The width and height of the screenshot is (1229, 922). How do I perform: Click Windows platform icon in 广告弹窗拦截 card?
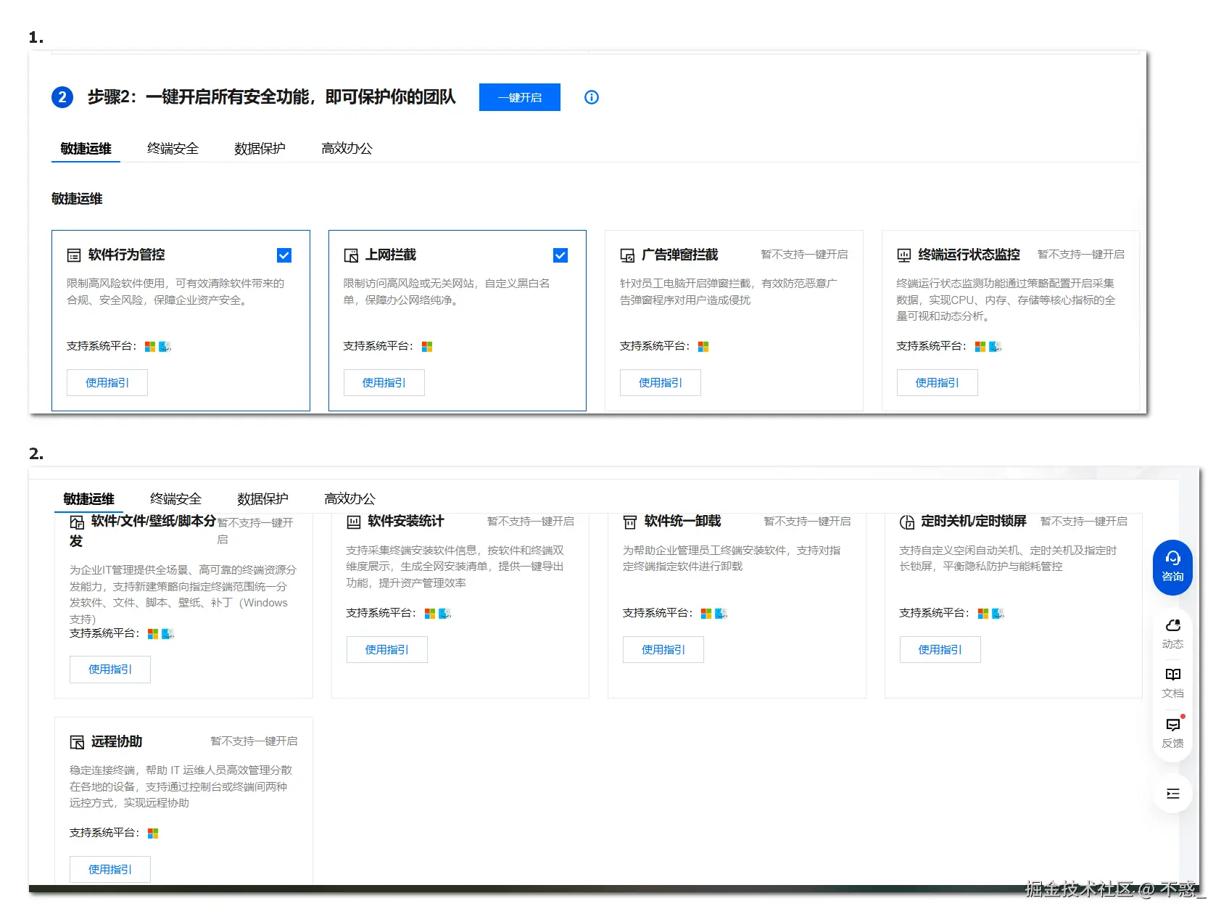703,347
